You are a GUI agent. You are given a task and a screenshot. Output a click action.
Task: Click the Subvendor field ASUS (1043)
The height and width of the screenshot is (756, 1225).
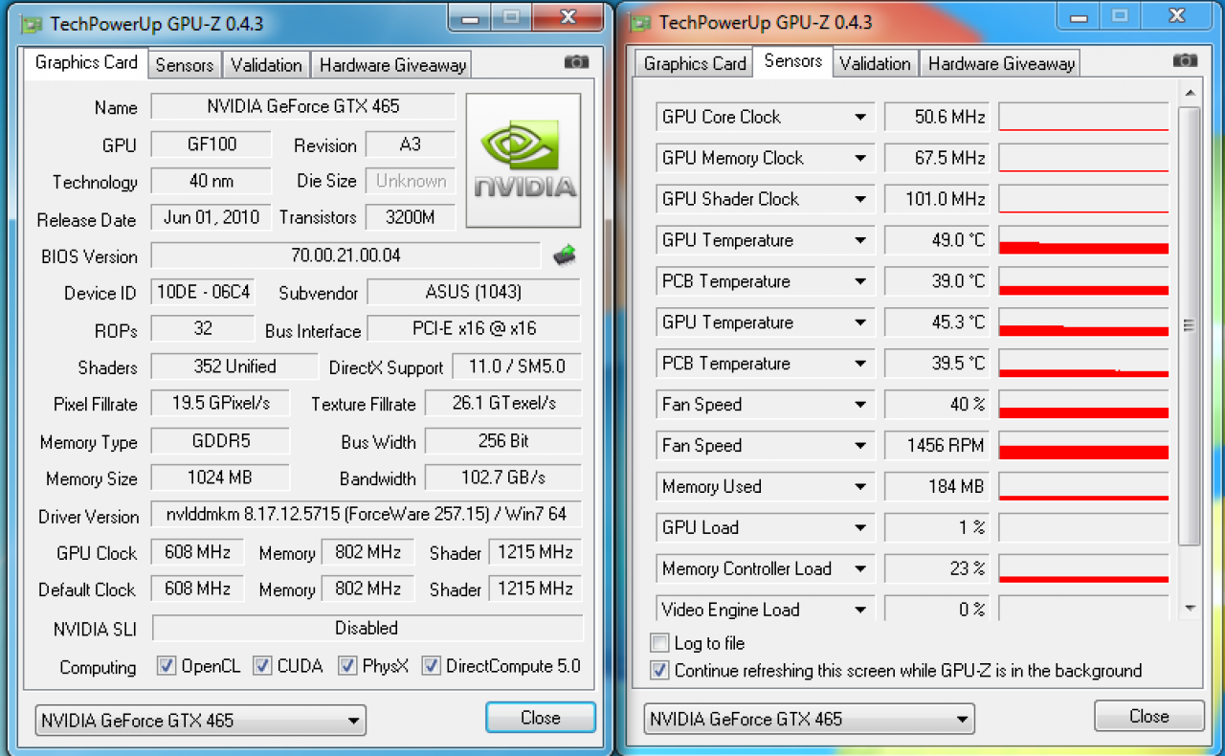474,292
